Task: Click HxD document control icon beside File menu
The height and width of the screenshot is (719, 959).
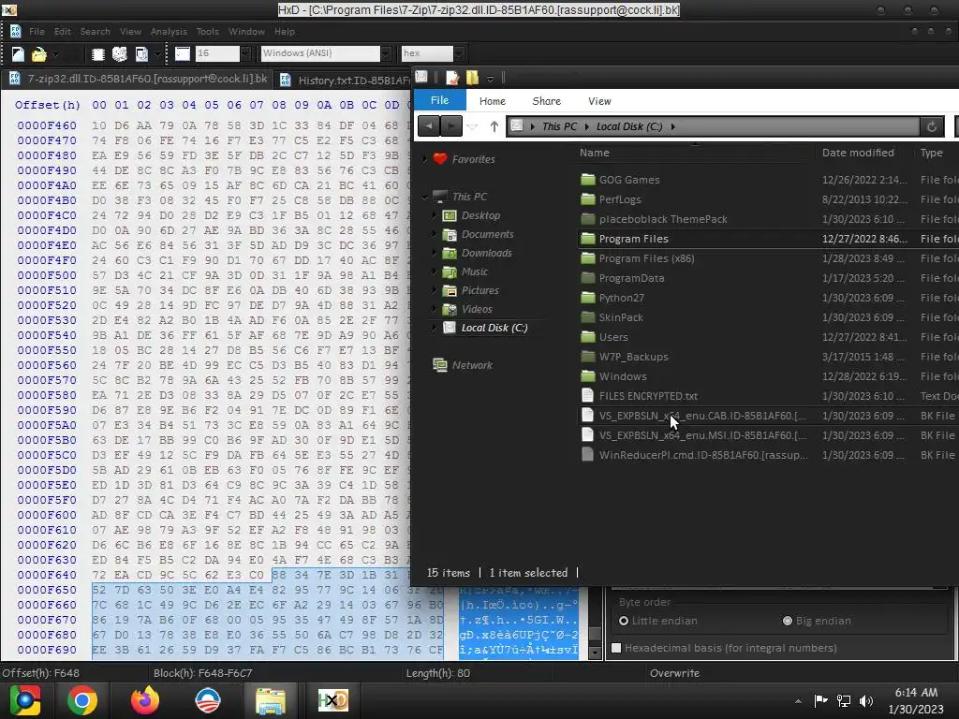Action: tap(15, 31)
